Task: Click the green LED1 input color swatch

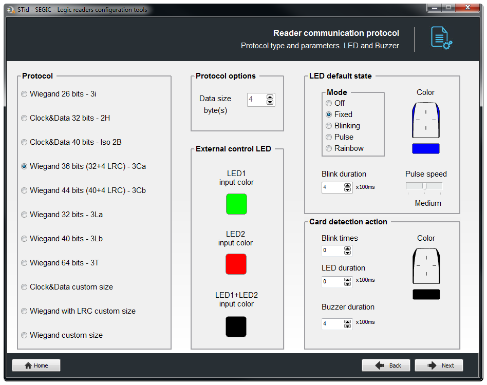Action: (236, 204)
